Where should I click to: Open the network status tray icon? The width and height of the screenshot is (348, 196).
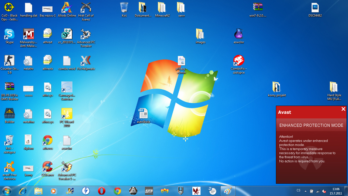(318, 191)
